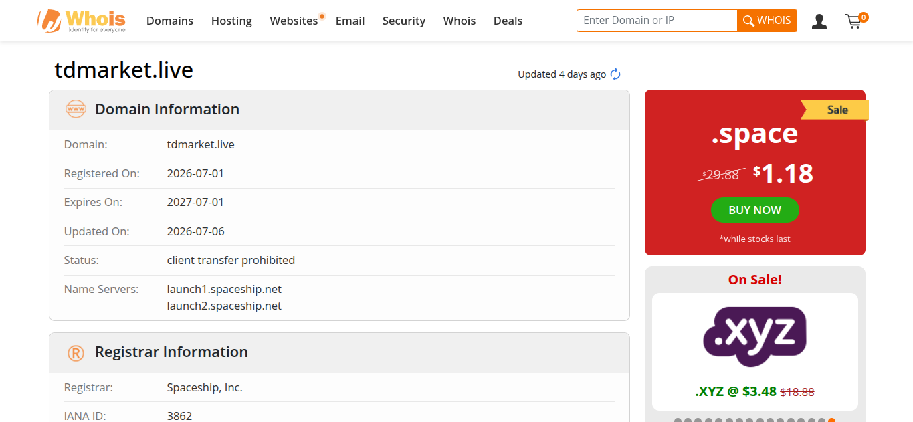Click the www Domain Information icon
913x422 pixels.
coord(76,109)
